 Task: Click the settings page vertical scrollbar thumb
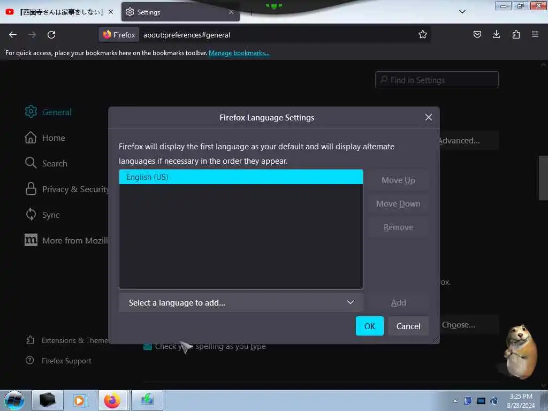pos(543,178)
